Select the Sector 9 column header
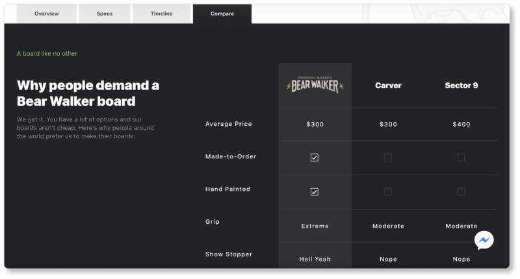Viewport: 520px width, 279px height. tap(461, 86)
